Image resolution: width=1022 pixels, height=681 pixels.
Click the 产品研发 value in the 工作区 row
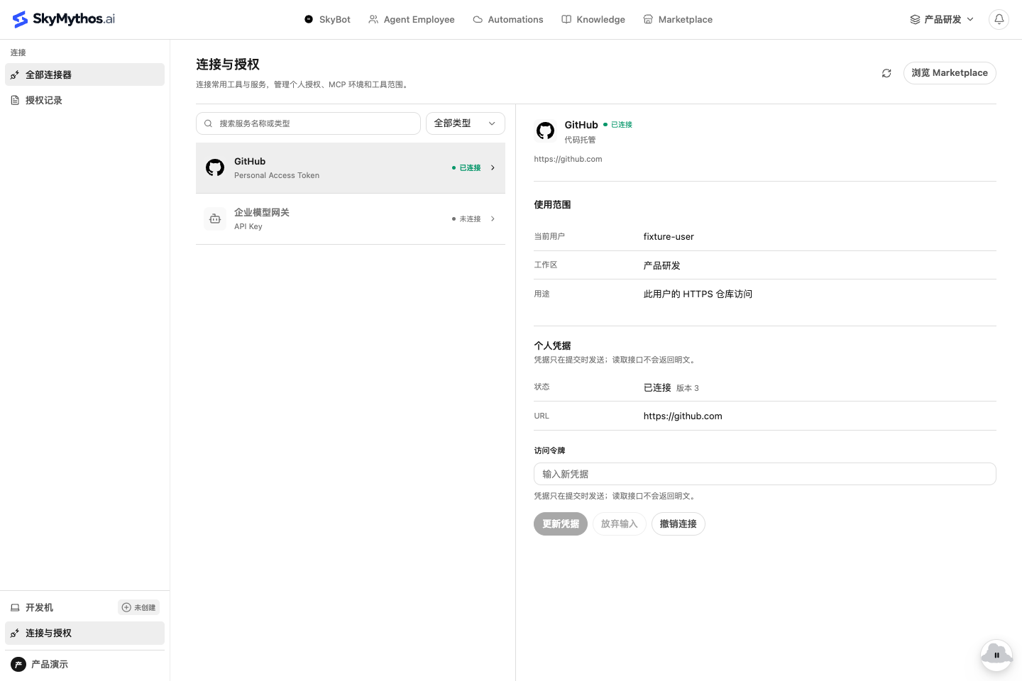pos(661,265)
